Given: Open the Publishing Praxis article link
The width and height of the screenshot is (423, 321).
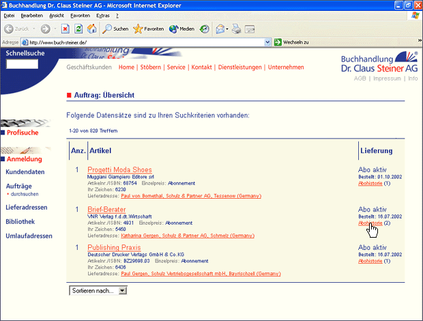Looking at the screenshot, I should 114,247.
